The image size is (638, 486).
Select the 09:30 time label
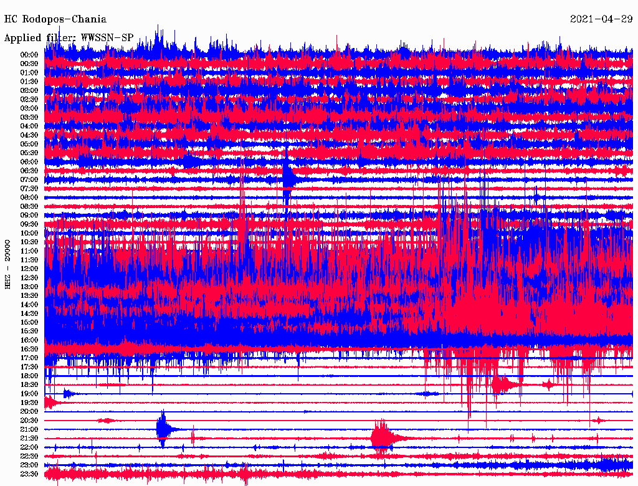pyautogui.click(x=29, y=224)
